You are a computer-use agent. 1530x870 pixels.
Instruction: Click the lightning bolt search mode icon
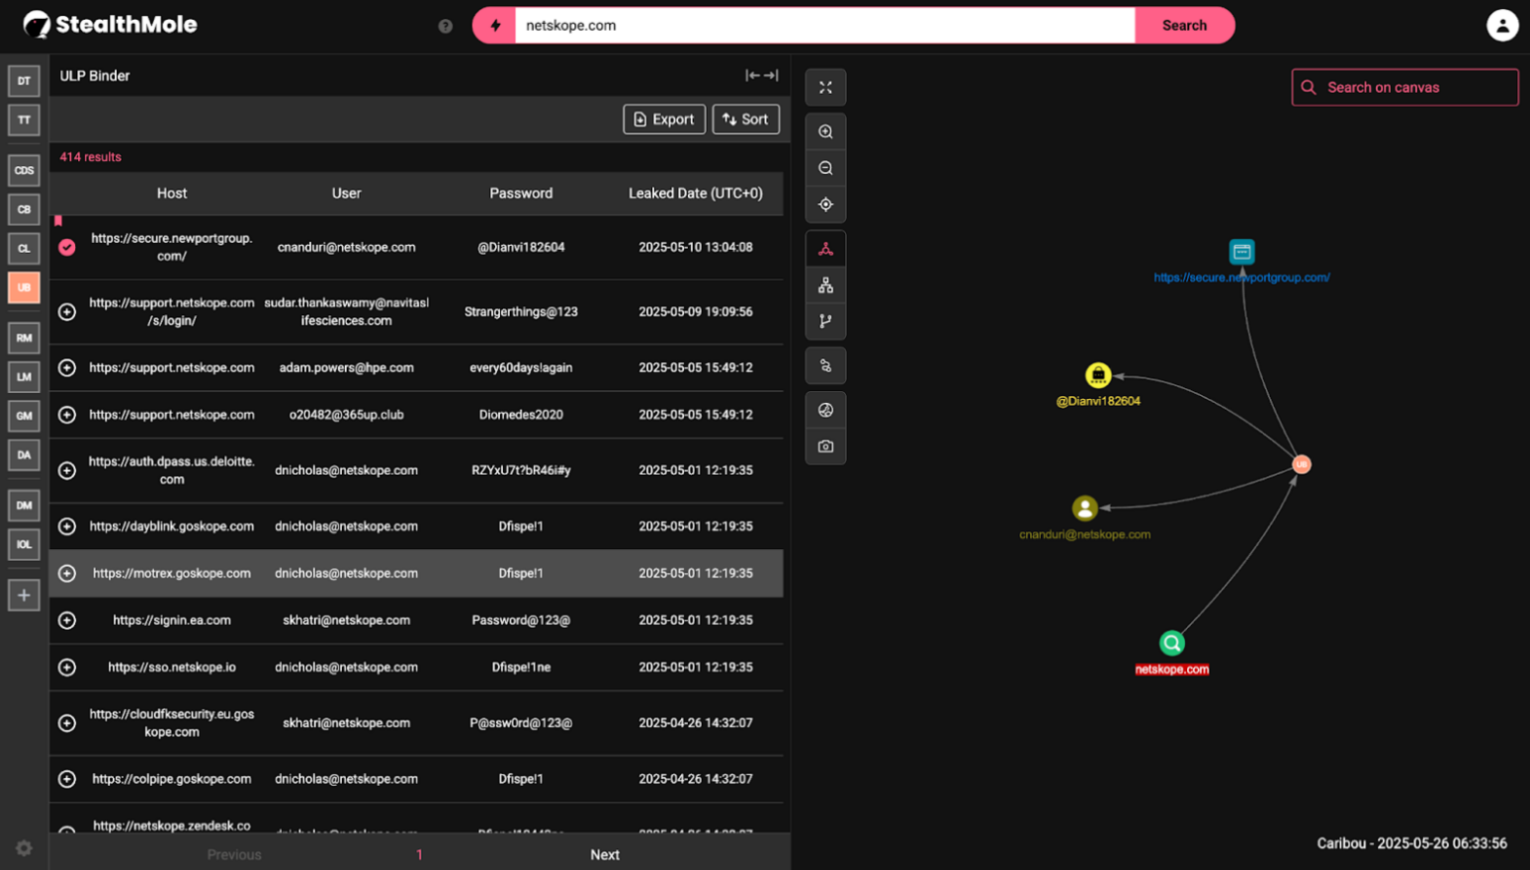click(495, 26)
